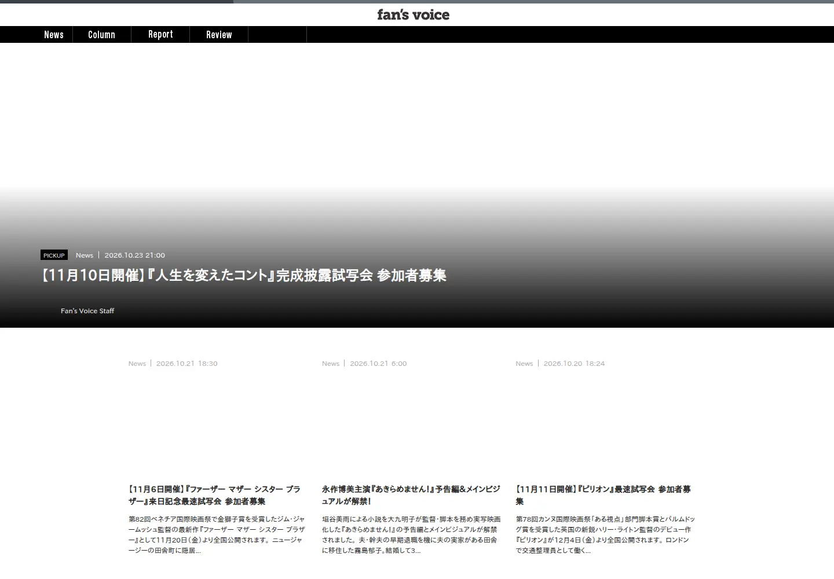This screenshot has width=834, height=579.
Task: Click the Fan's Voice Staff author name
Action: [87, 311]
